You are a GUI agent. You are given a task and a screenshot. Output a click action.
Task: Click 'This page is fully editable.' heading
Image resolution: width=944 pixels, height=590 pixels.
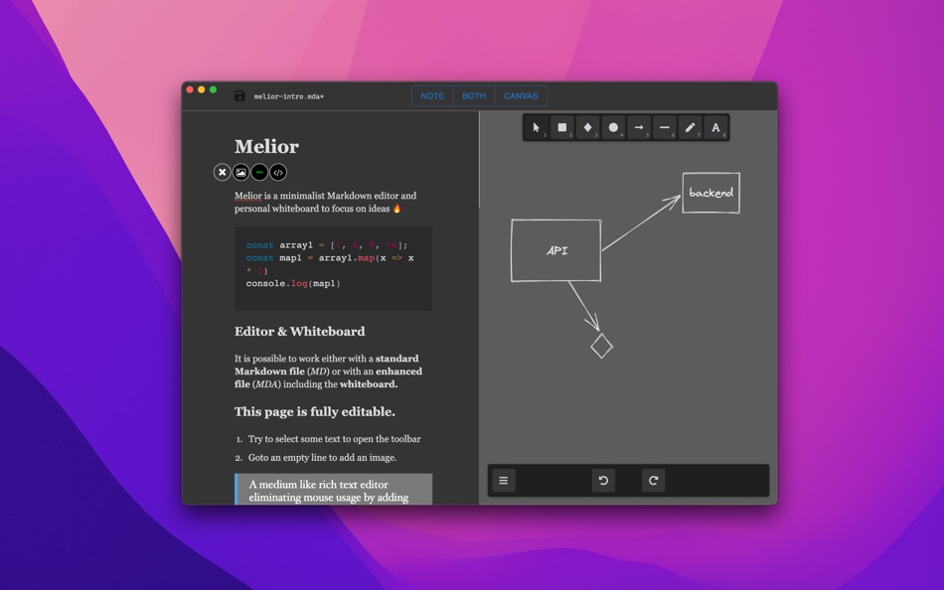[x=315, y=412]
